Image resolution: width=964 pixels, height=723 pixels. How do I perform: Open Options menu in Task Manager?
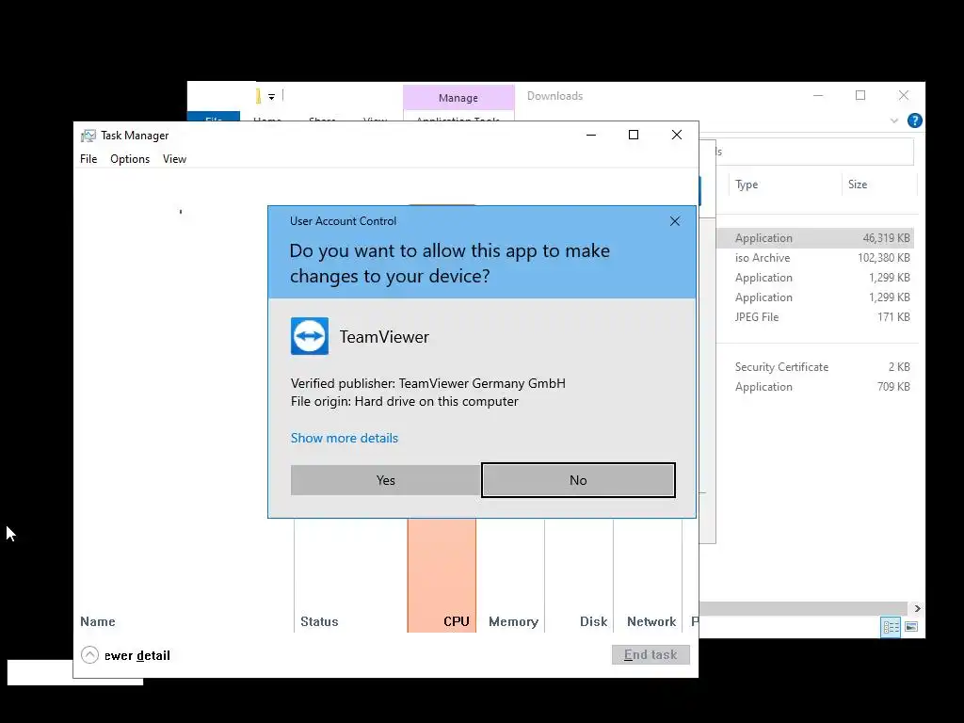130,158
